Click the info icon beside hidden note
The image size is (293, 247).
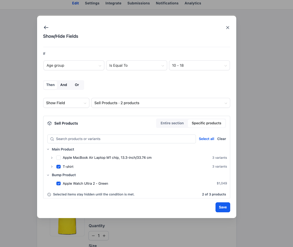point(49,195)
